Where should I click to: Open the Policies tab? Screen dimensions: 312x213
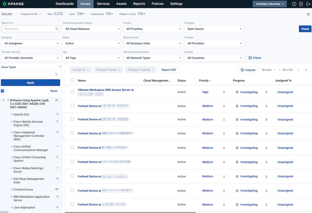pos(158,4)
